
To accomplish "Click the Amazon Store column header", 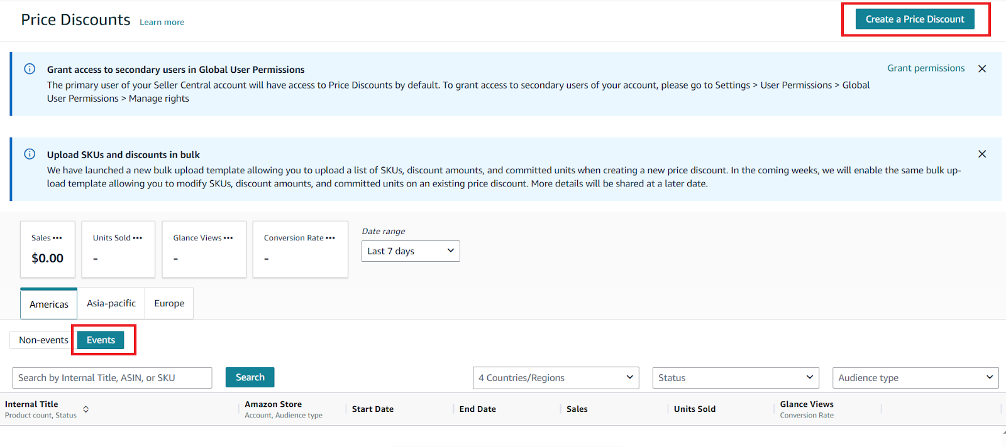I will pos(273,404).
